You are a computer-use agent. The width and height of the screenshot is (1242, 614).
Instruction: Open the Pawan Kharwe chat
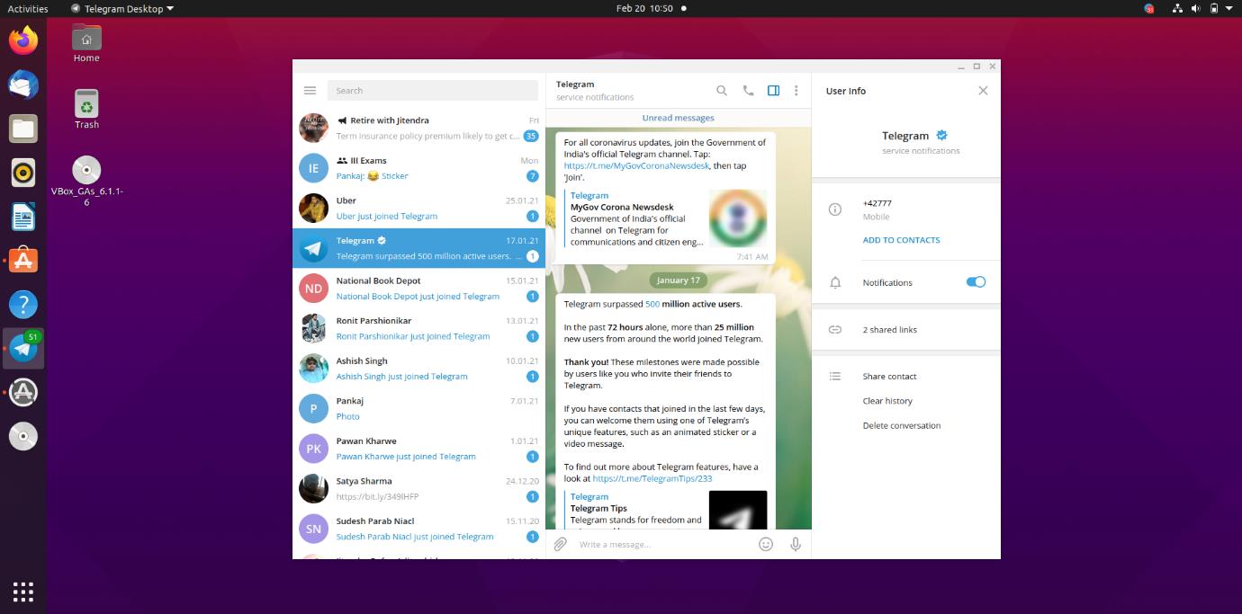pos(418,449)
